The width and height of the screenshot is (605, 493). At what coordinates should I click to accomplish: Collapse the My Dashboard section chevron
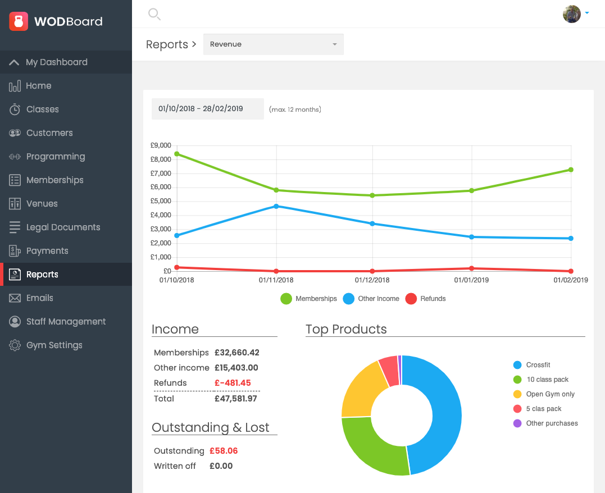click(x=15, y=62)
